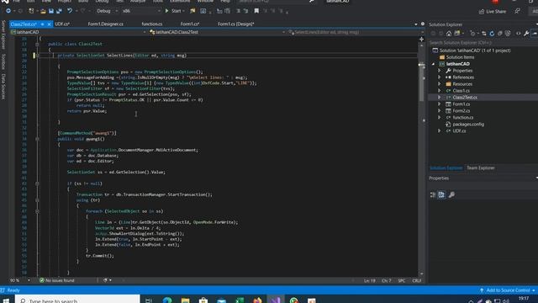Viewport: 538px width, 303px height.
Task: Select Solution Items folder
Action: click(460, 57)
